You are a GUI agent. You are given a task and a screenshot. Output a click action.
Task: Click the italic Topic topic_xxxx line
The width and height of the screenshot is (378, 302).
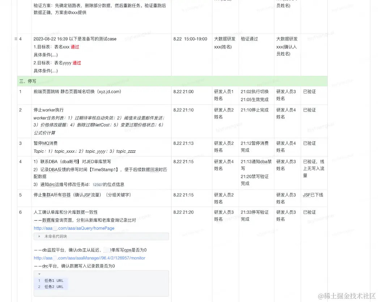85,151
